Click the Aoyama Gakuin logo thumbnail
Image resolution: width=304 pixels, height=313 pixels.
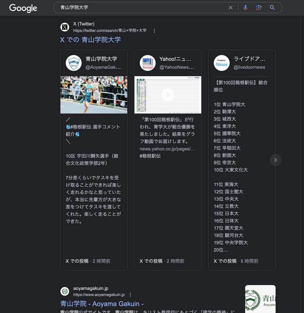click(260, 299)
